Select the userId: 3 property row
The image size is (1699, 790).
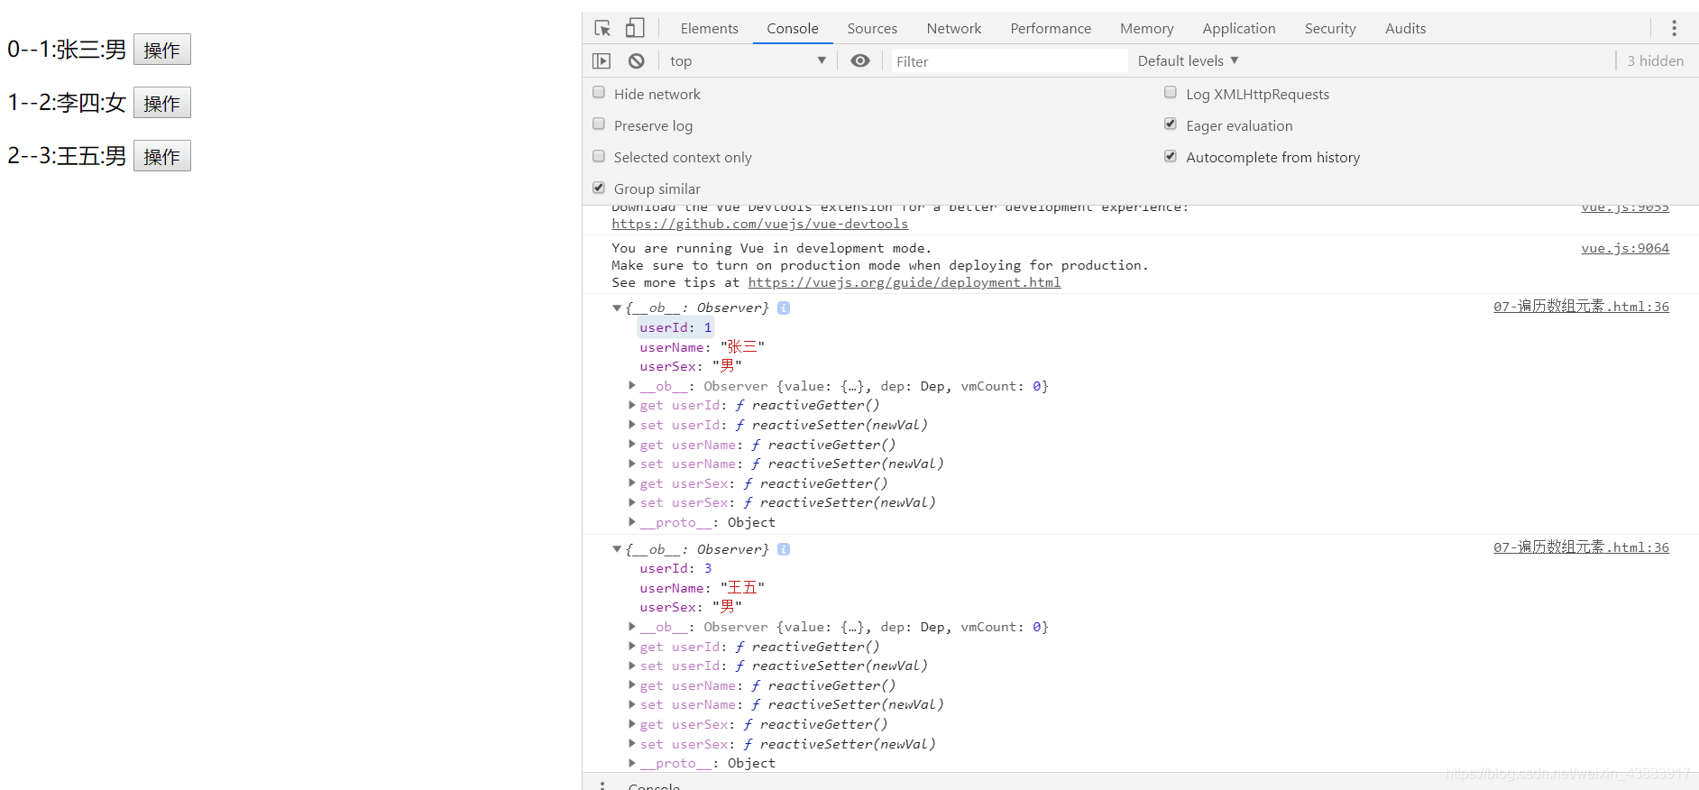pos(675,568)
